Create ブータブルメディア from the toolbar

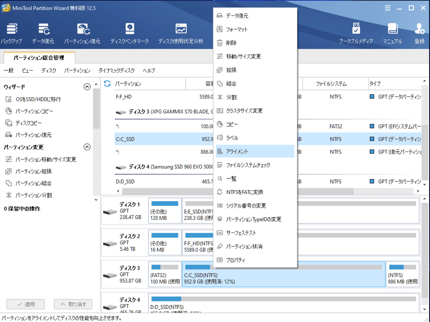356,34
